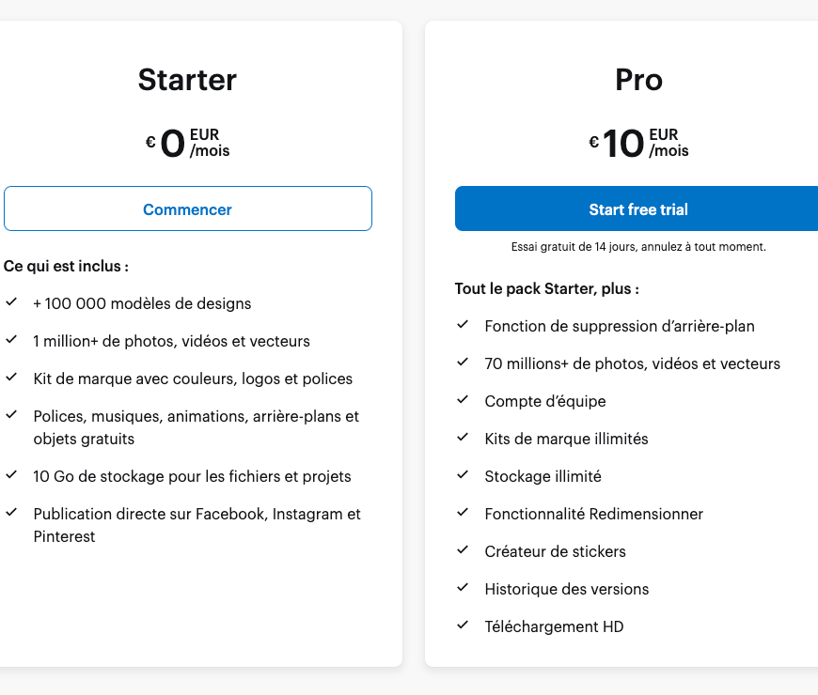Click checkmark beside 100 000 modèles de designs
The width and height of the screenshot is (818, 695).
[11, 302]
